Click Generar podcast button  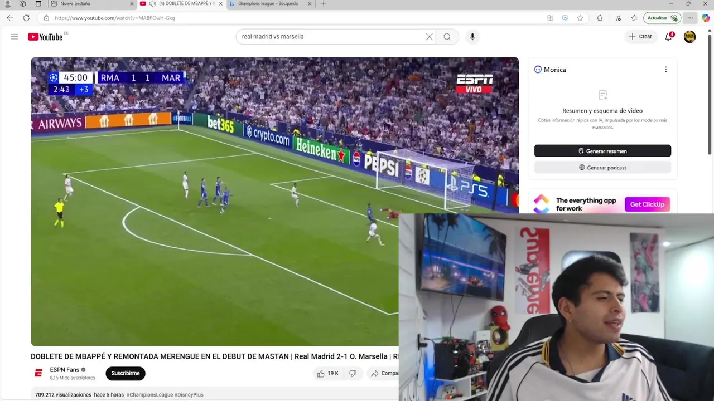tap(602, 168)
